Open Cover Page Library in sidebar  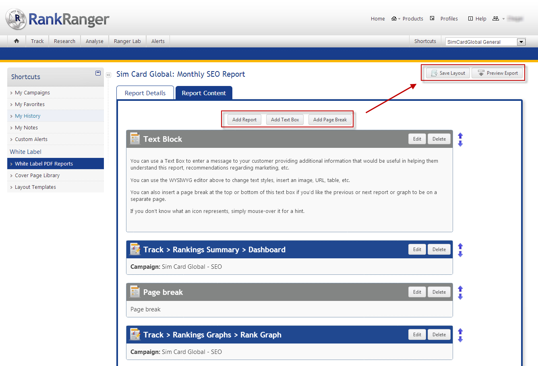[37, 175]
